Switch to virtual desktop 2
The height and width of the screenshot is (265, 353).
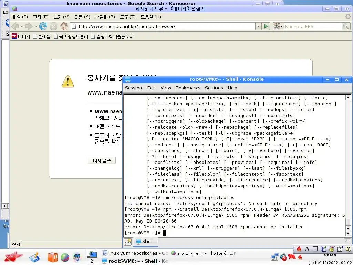coord(92,261)
